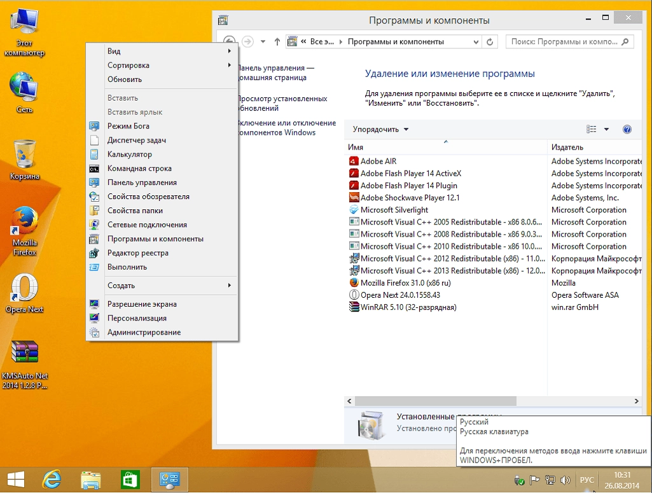The image size is (652, 493).
Task: Click the Калькулятор icon in context menu
Action: coord(94,154)
